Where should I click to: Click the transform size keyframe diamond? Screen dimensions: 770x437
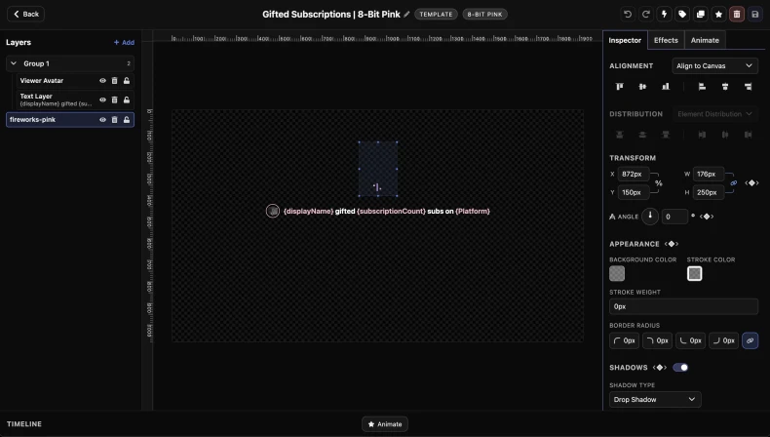click(x=751, y=182)
